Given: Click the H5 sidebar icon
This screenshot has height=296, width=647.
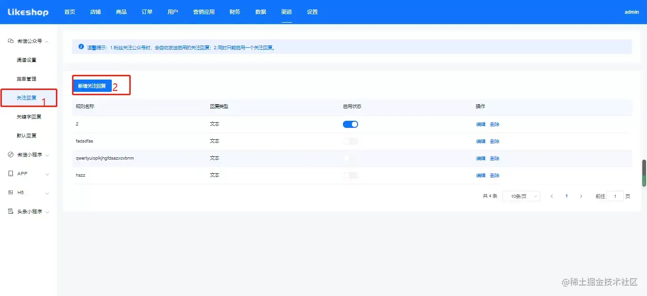Looking at the screenshot, I should click(x=10, y=193).
